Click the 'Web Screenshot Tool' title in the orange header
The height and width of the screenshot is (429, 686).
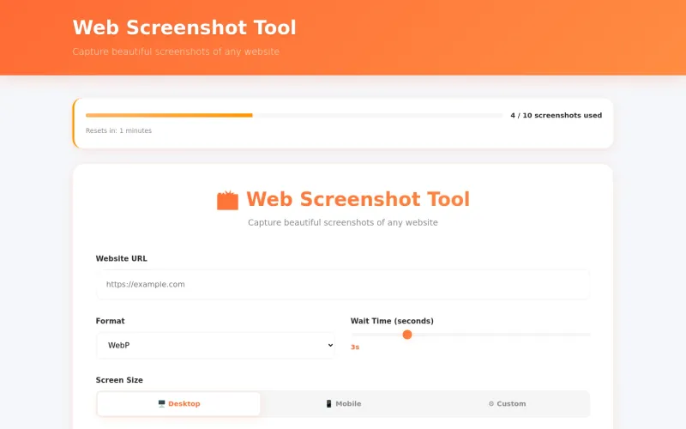tap(184, 27)
